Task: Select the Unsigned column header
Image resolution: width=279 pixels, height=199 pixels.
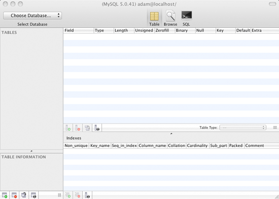Action: (x=144, y=30)
